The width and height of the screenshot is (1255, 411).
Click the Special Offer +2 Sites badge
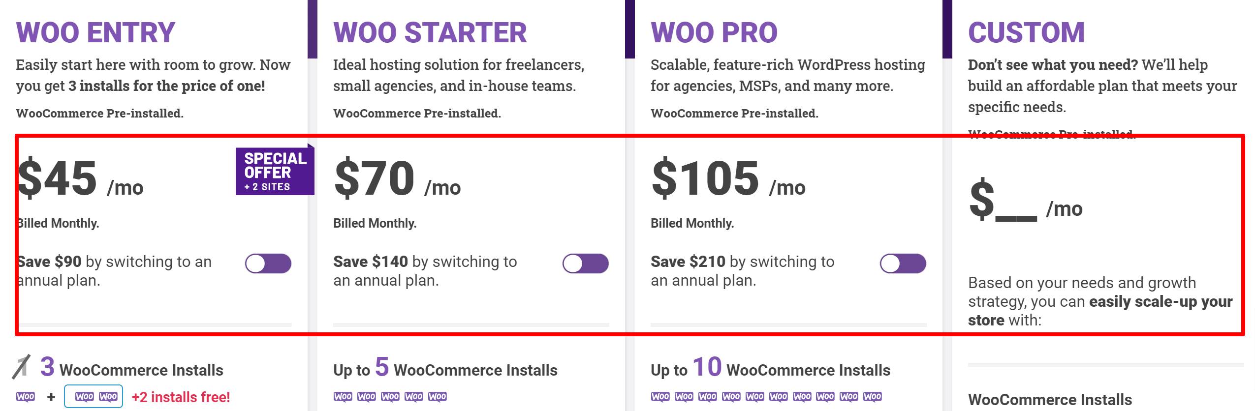(x=275, y=171)
